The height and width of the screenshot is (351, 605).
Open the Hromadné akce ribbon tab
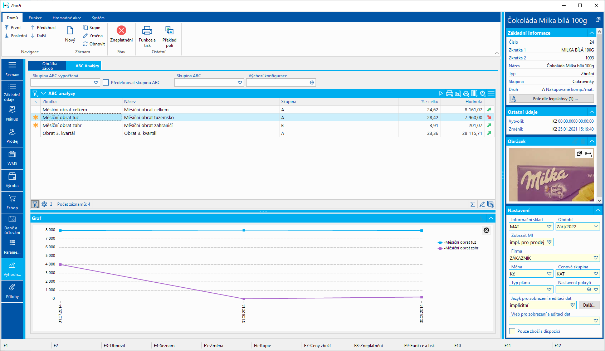pyautogui.click(x=67, y=18)
